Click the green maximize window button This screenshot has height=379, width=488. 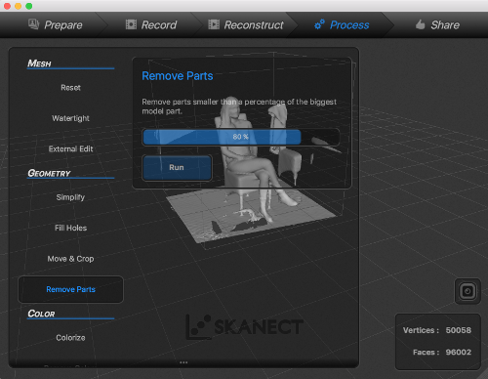pyautogui.click(x=29, y=6)
